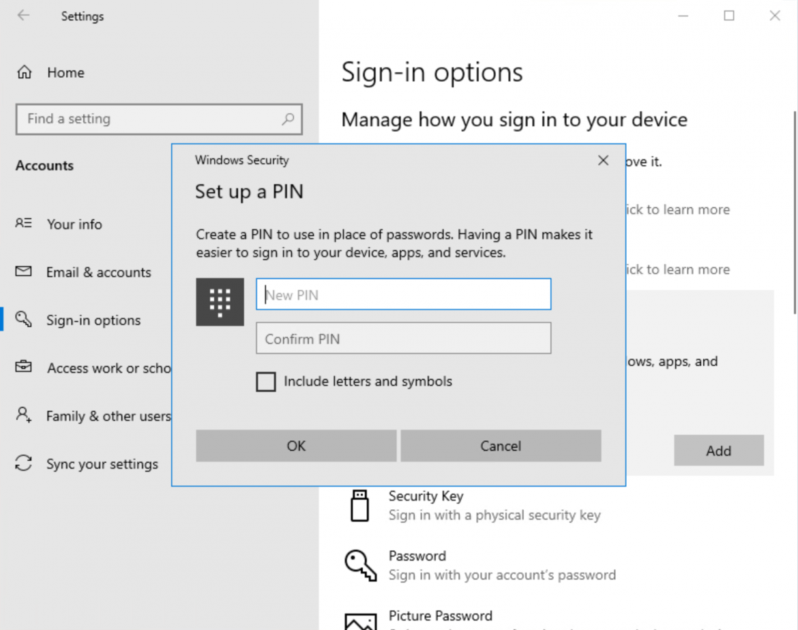Select Family & other users in the navigation
Screen dimensions: 798x630
tap(108, 416)
